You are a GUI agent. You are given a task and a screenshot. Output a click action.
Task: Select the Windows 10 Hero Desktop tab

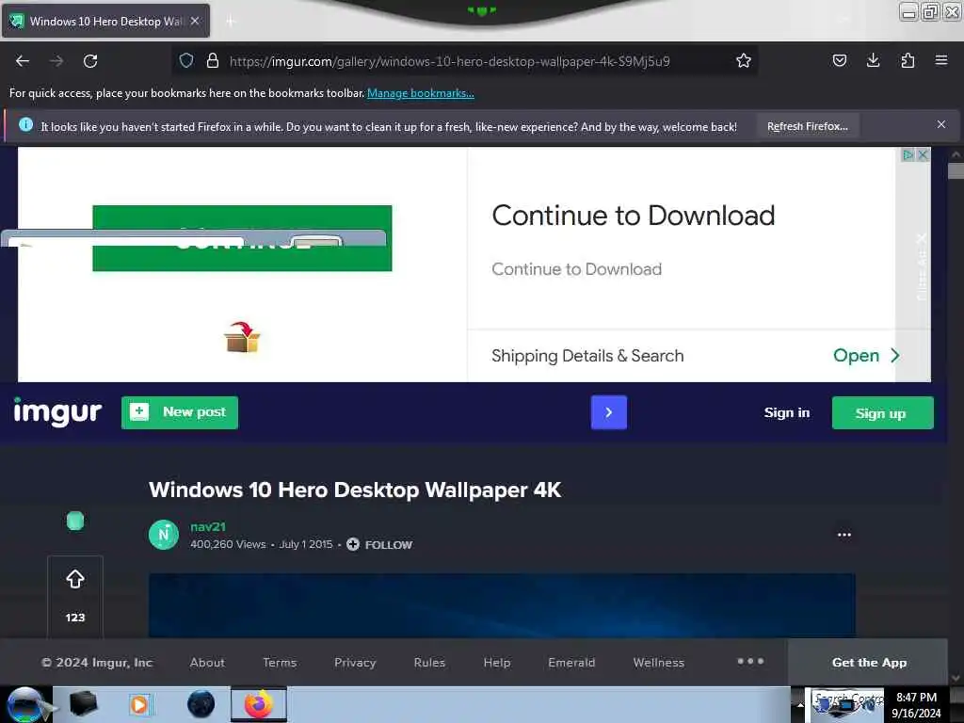[x=105, y=21]
